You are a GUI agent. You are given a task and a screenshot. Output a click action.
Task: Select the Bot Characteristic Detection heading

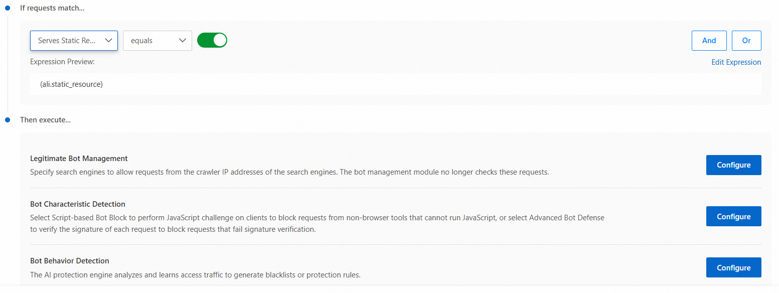[78, 204]
